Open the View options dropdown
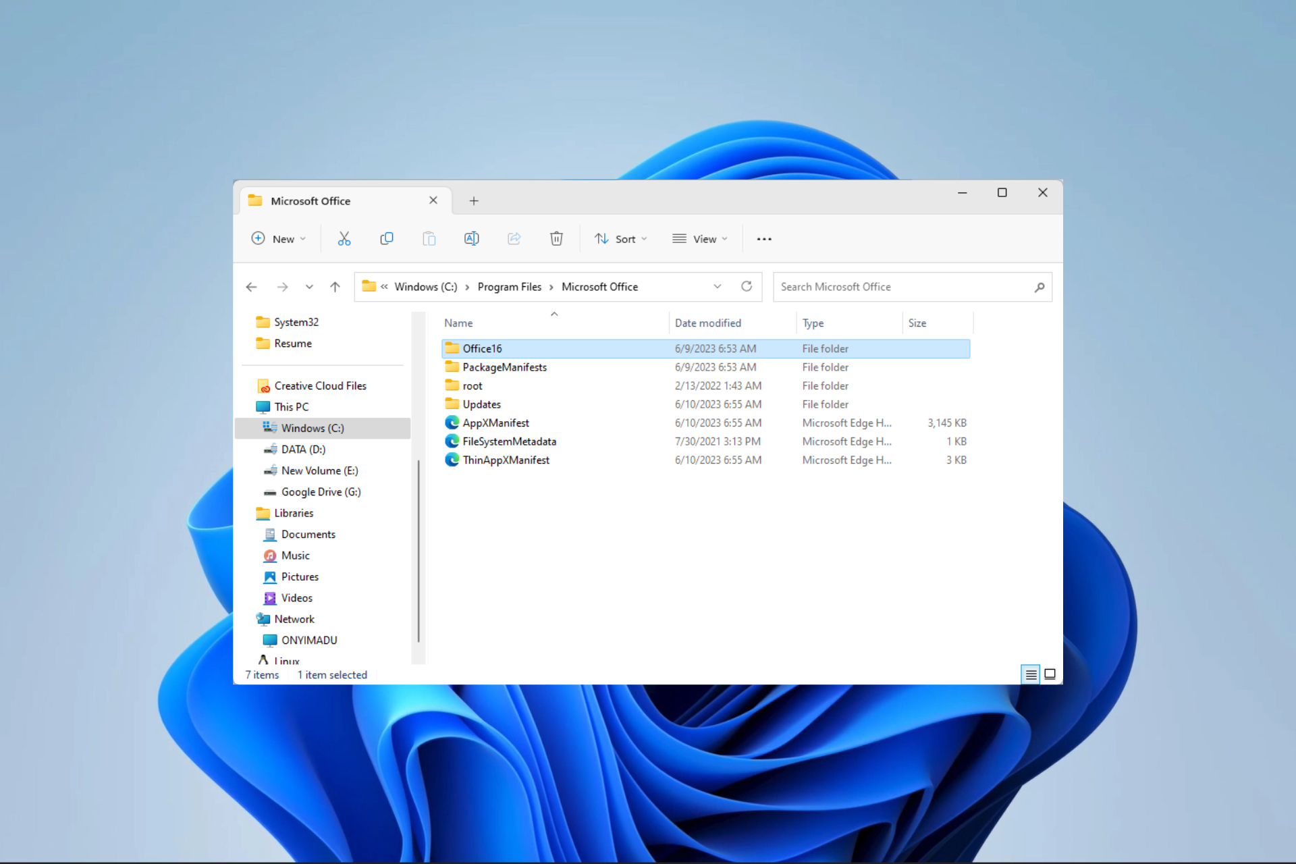Image resolution: width=1296 pixels, height=864 pixels. click(700, 239)
